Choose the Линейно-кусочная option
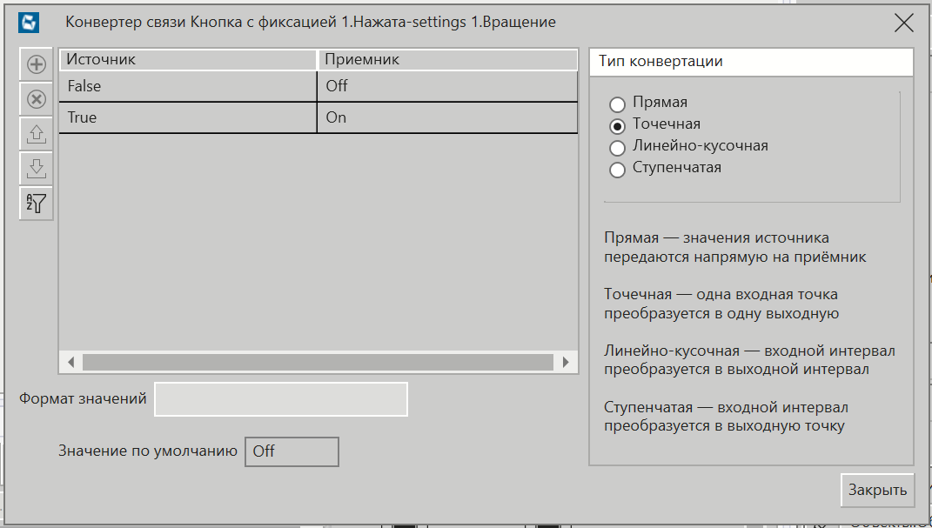The height and width of the screenshot is (528, 932). pyautogui.click(x=618, y=148)
